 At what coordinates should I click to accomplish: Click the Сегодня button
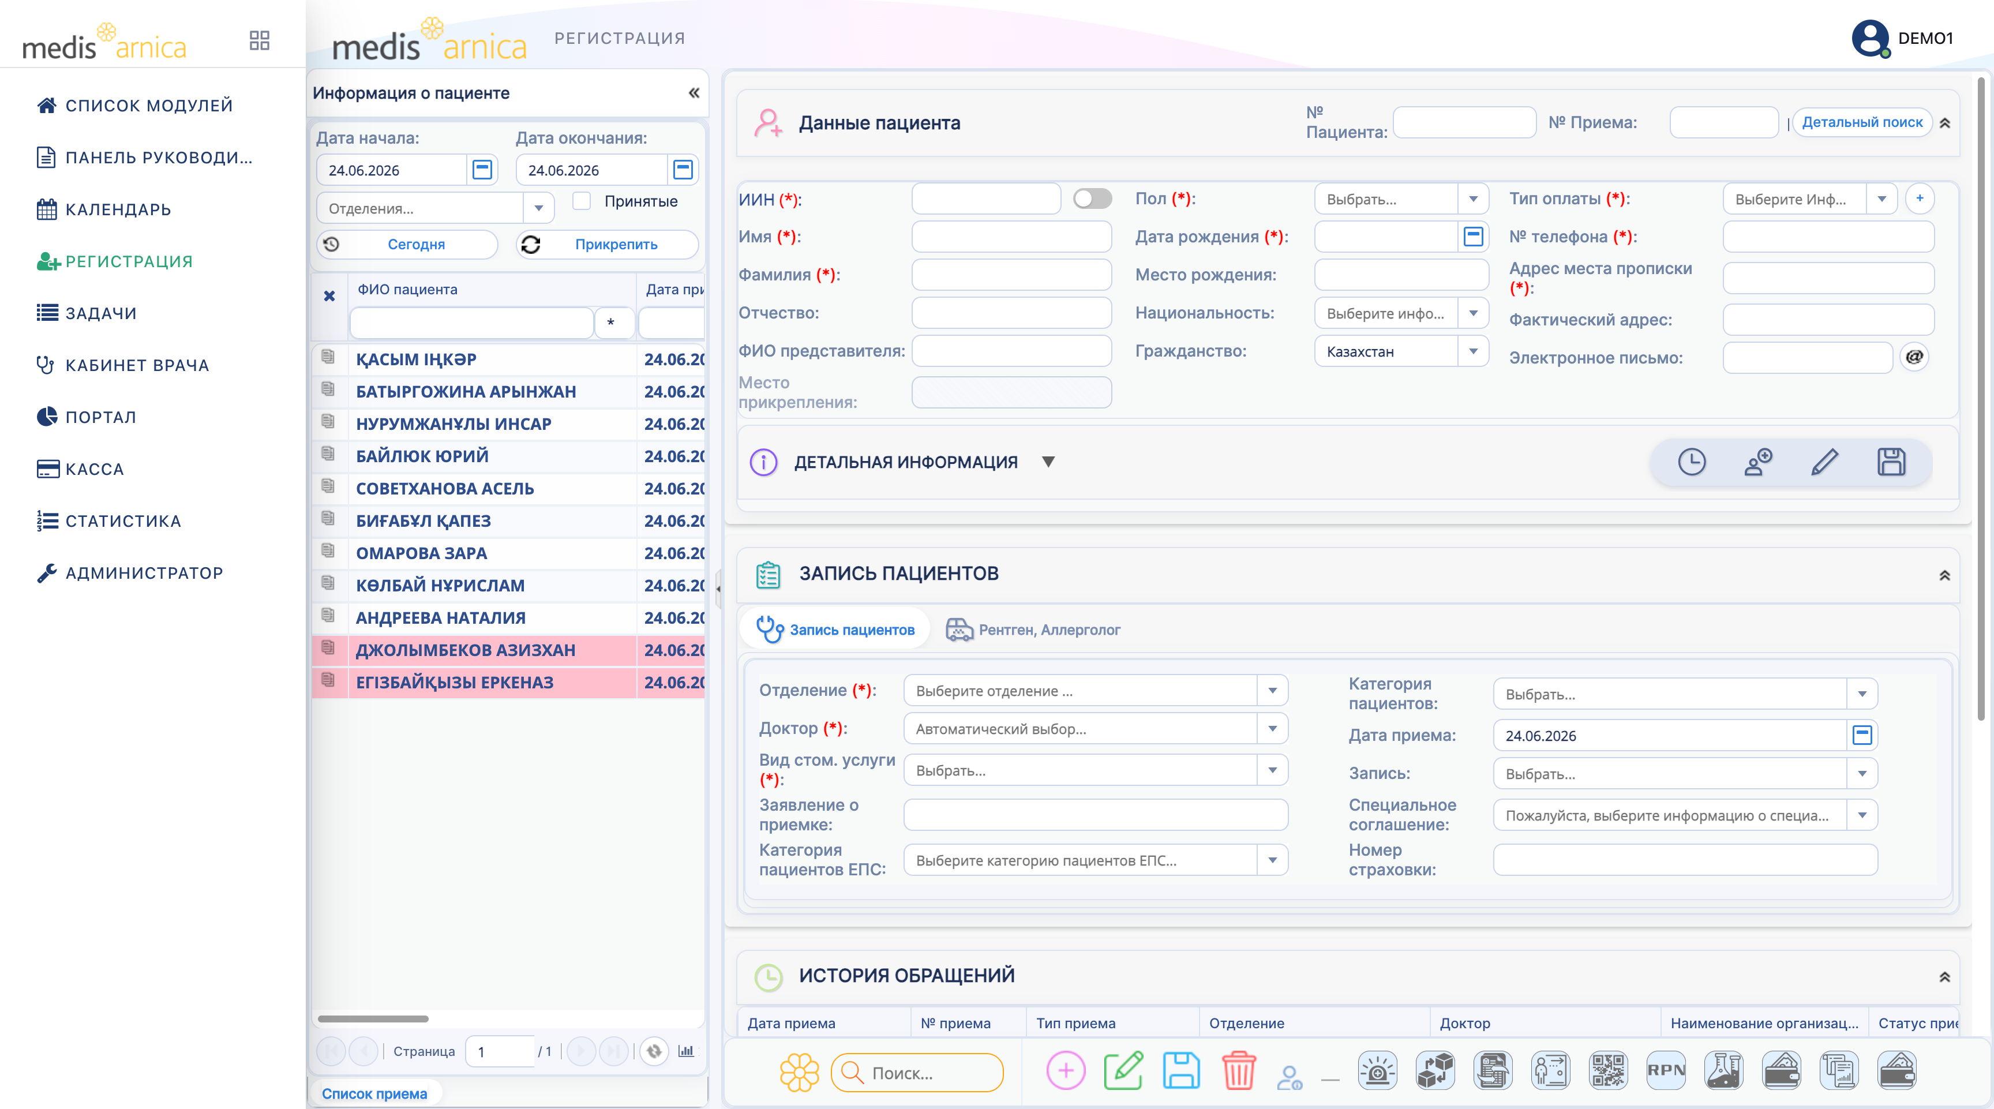[407, 243]
